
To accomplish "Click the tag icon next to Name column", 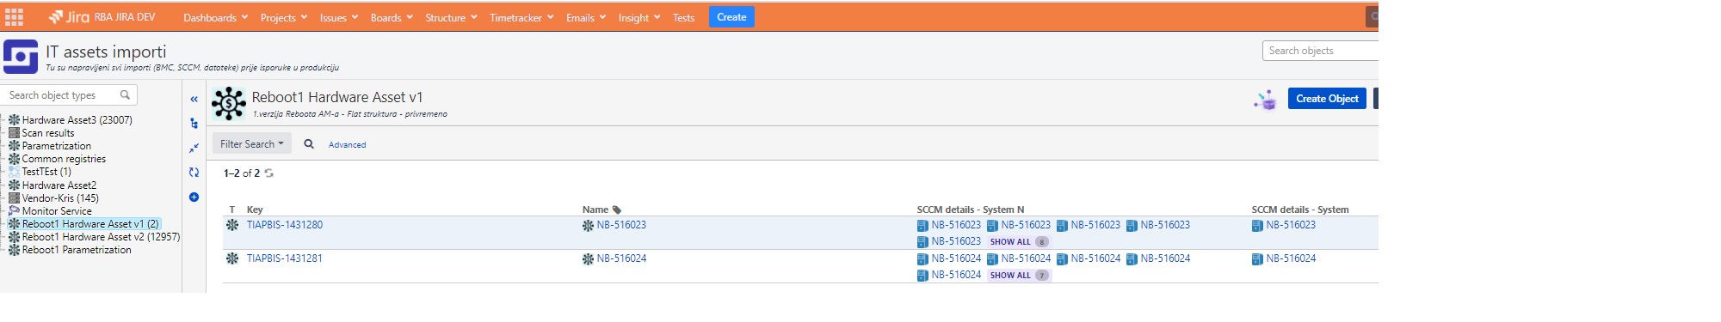I will (x=617, y=210).
